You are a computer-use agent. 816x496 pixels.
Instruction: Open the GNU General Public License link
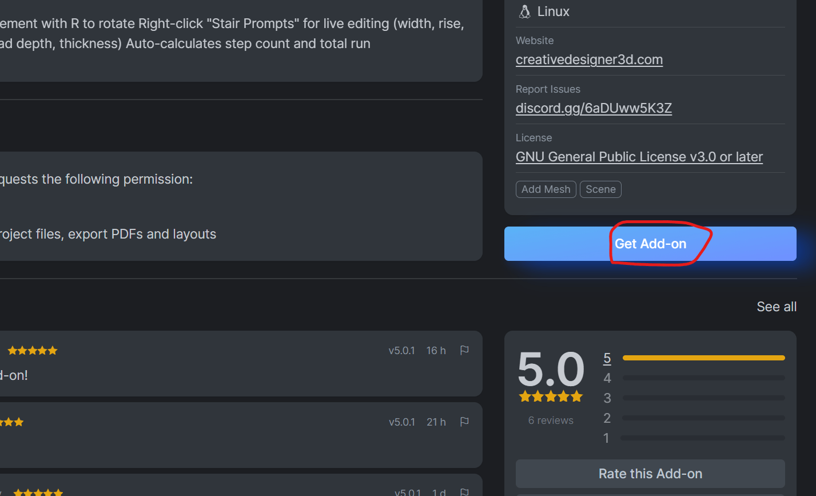[639, 157]
